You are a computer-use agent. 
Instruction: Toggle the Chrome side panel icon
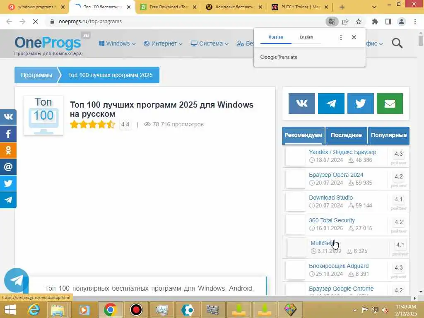tap(388, 22)
